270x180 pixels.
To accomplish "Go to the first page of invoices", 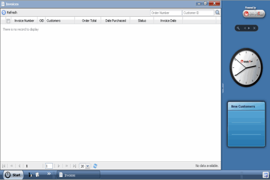I will coord(4,166).
